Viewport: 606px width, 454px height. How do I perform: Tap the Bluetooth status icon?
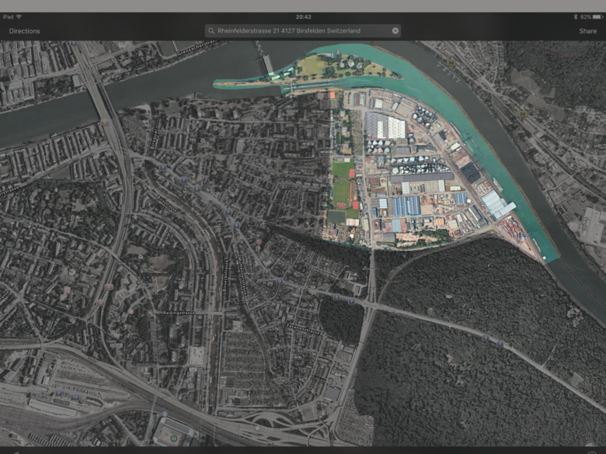pyautogui.click(x=575, y=16)
